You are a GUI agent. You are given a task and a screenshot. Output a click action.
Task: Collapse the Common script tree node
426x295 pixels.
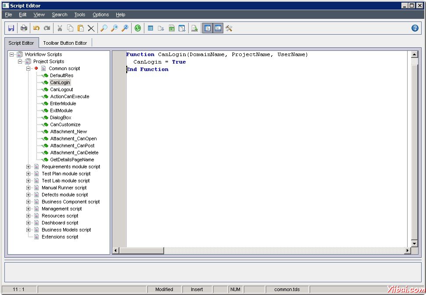click(x=29, y=68)
